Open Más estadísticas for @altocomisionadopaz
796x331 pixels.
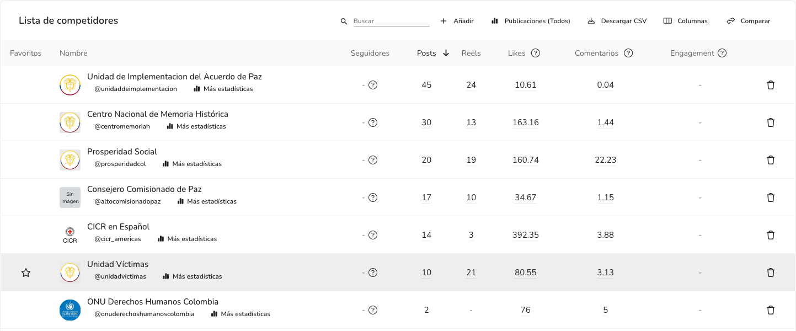207,201
